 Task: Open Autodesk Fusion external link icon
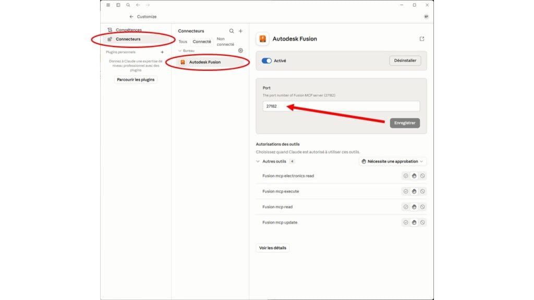pos(421,39)
